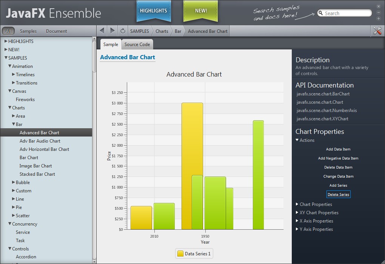Select the All filter toggle

point(8,31)
